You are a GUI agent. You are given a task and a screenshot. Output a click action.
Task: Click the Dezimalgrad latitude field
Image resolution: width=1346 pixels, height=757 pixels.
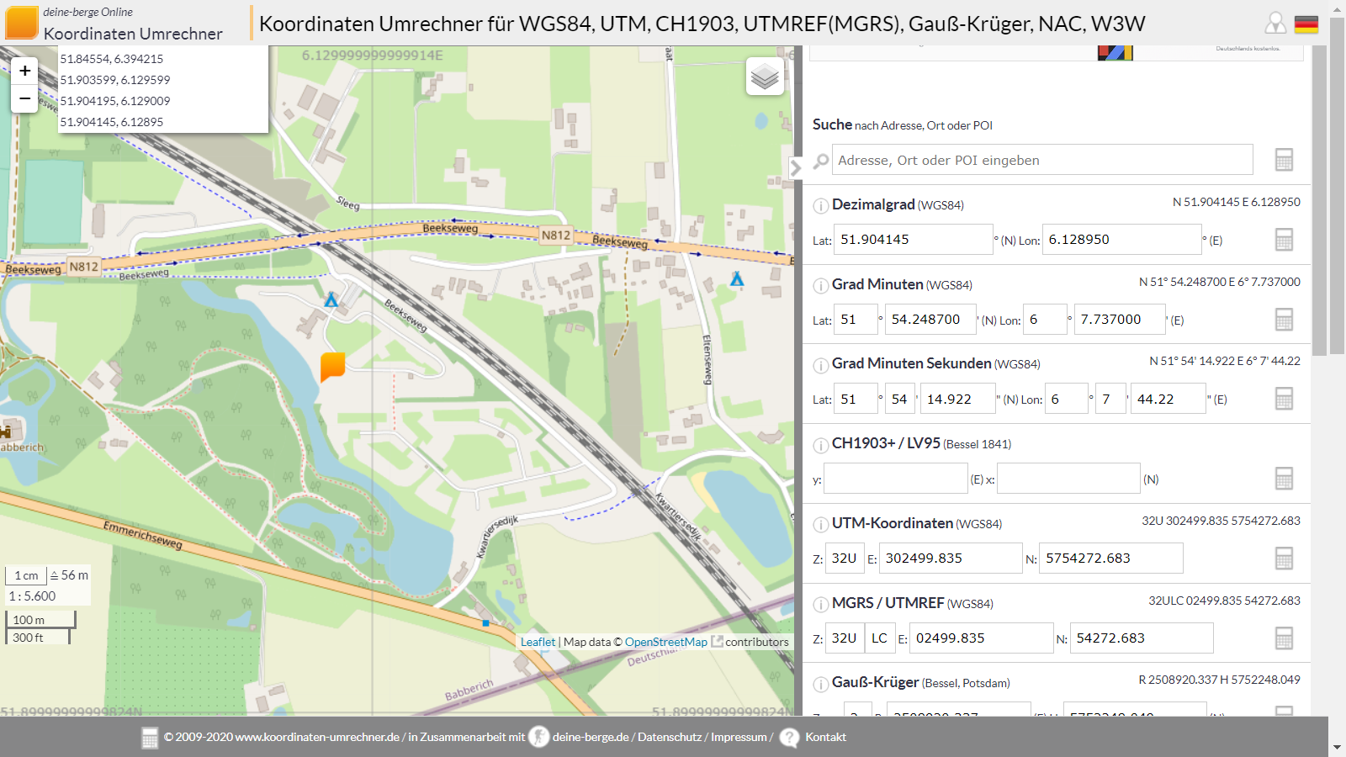(x=913, y=240)
